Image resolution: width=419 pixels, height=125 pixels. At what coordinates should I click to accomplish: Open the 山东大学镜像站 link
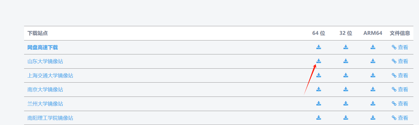(x=45, y=61)
